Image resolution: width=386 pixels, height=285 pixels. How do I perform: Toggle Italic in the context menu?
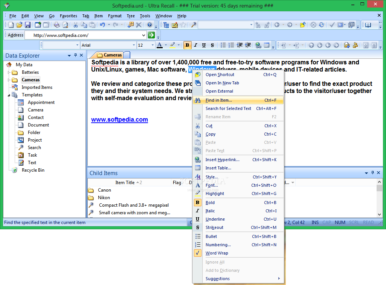[x=238, y=211]
